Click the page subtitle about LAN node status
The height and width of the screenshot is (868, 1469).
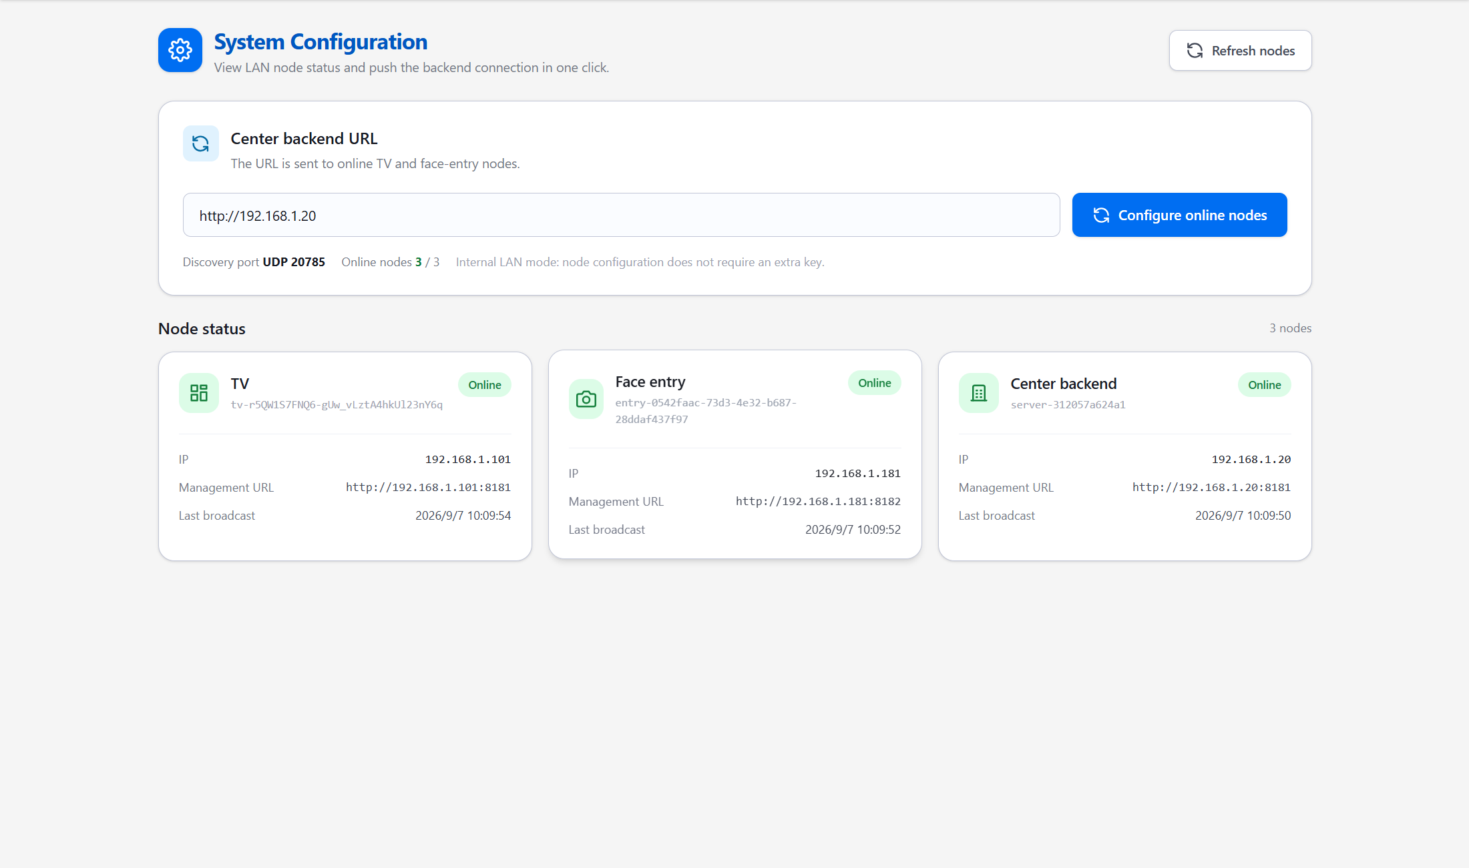[x=411, y=67]
